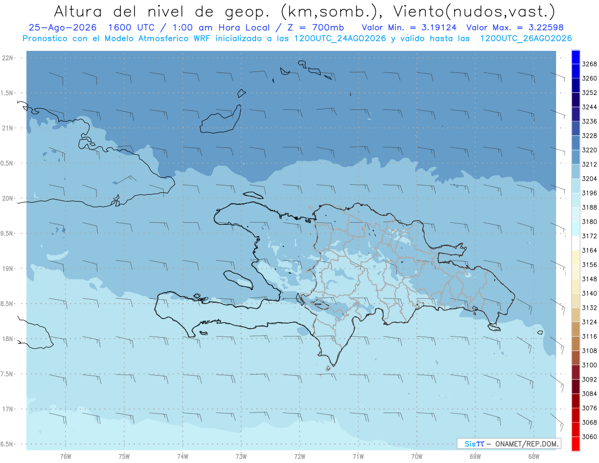The height and width of the screenshot is (463, 599).
Task: Click the map title 'Altura del nivel de geop.'
Action: pyautogui.click(x=163, y=11)
